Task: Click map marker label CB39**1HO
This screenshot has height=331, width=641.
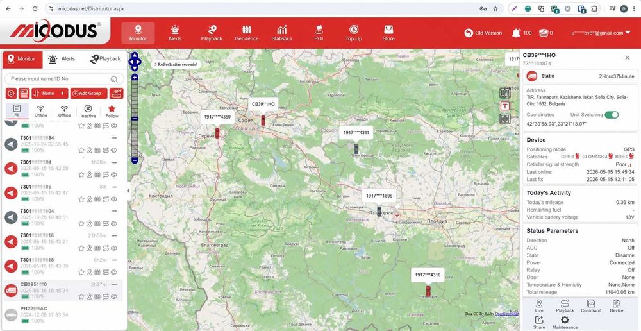Action: (263, 104)
